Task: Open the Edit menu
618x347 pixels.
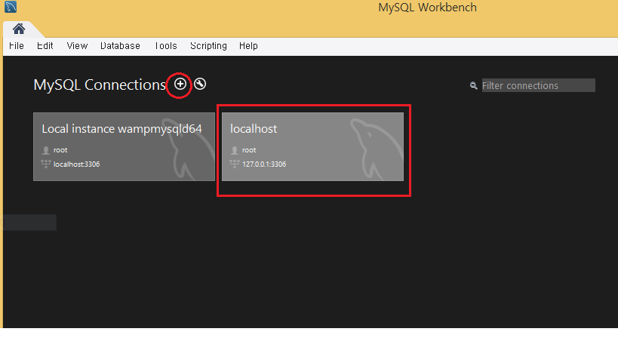Action: coord(45,46)
